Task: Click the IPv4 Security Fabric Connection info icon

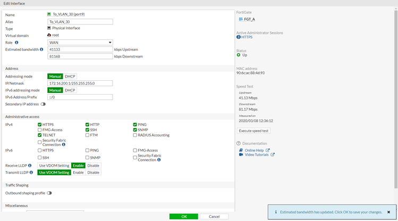Action: pos(64,144)
